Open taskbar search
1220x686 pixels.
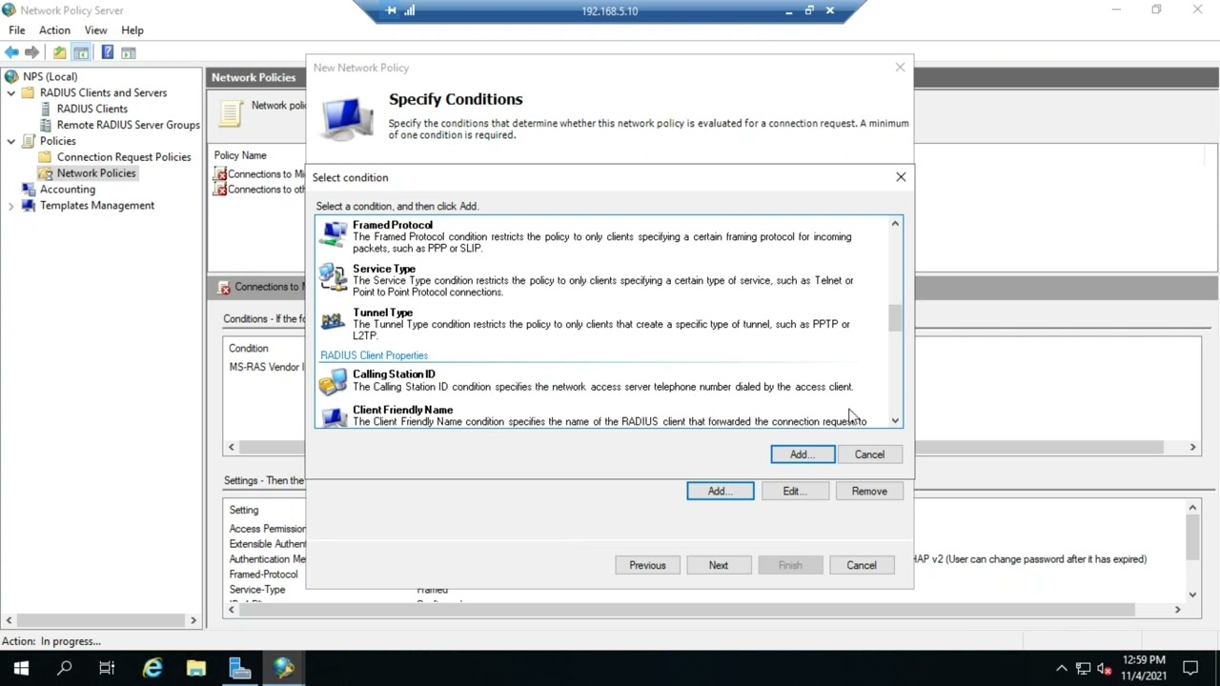[x=65, y=669]
